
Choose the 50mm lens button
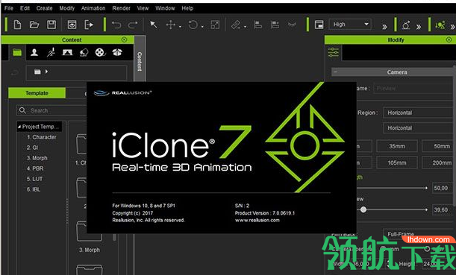click(440, 146)
